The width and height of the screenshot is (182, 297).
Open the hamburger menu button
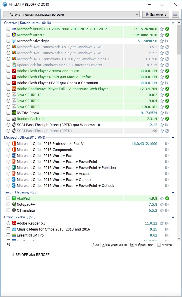click(x=175, y=14)
